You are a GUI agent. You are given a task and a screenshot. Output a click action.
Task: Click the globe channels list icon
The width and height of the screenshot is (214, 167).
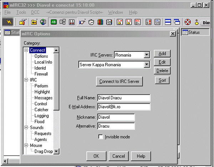tap(43, 22)
